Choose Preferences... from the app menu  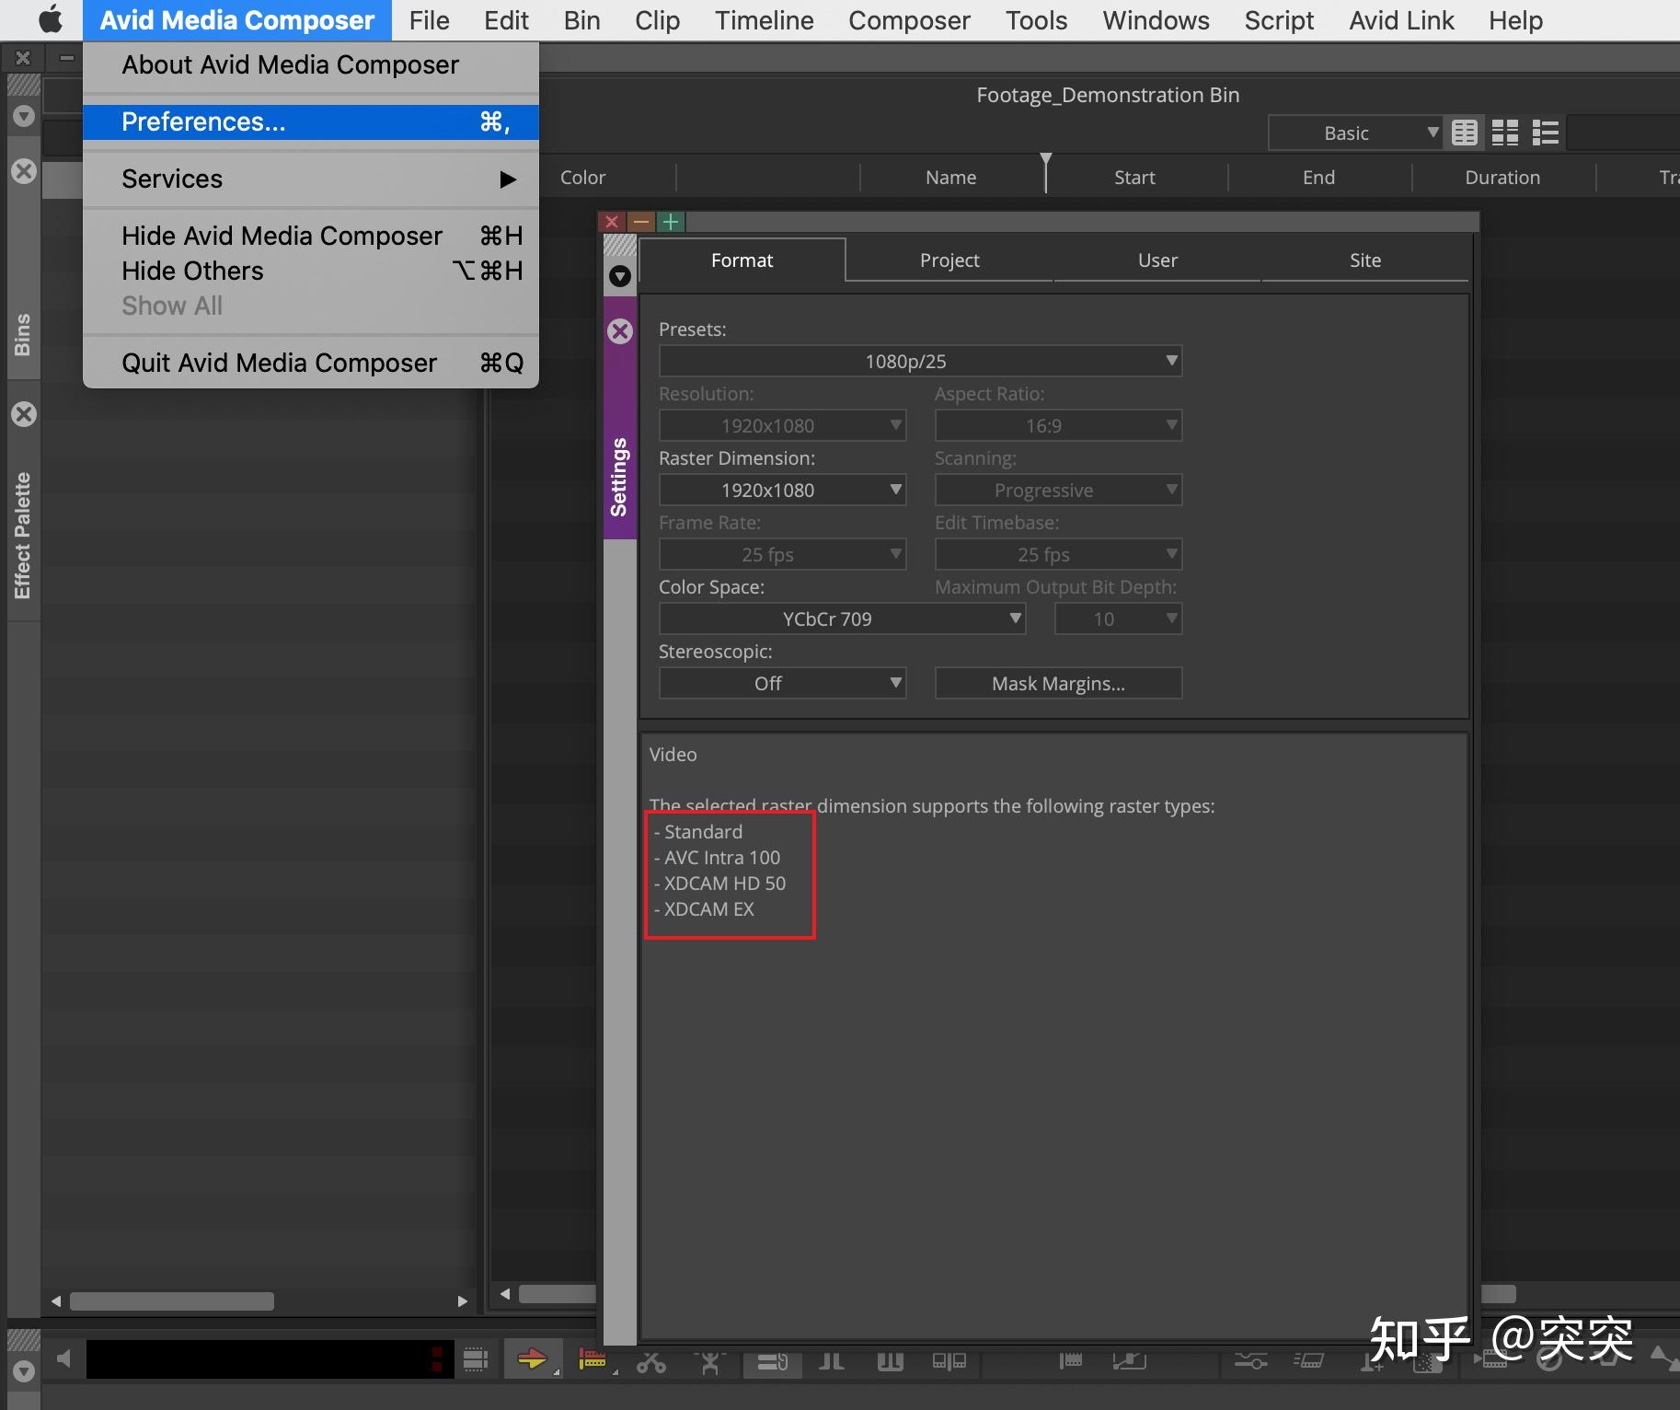point(311,121)
